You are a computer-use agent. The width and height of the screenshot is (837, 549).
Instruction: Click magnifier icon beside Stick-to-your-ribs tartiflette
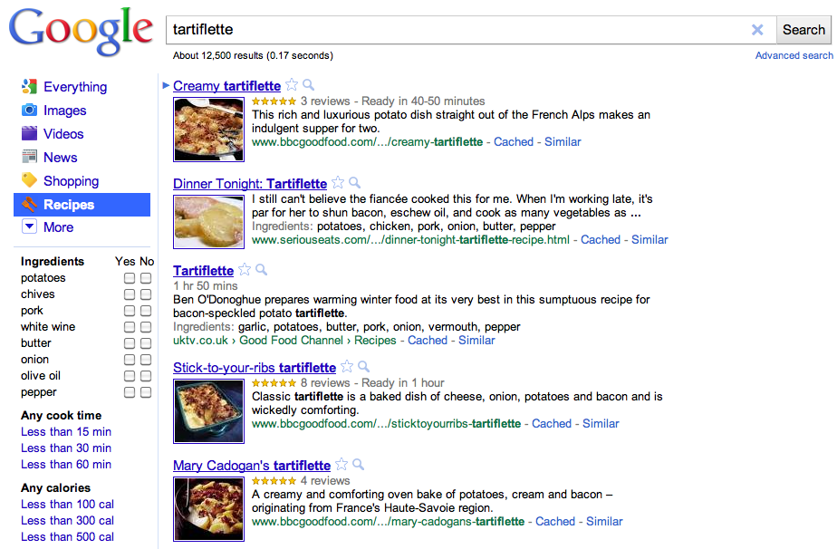[x=363, y=366]
